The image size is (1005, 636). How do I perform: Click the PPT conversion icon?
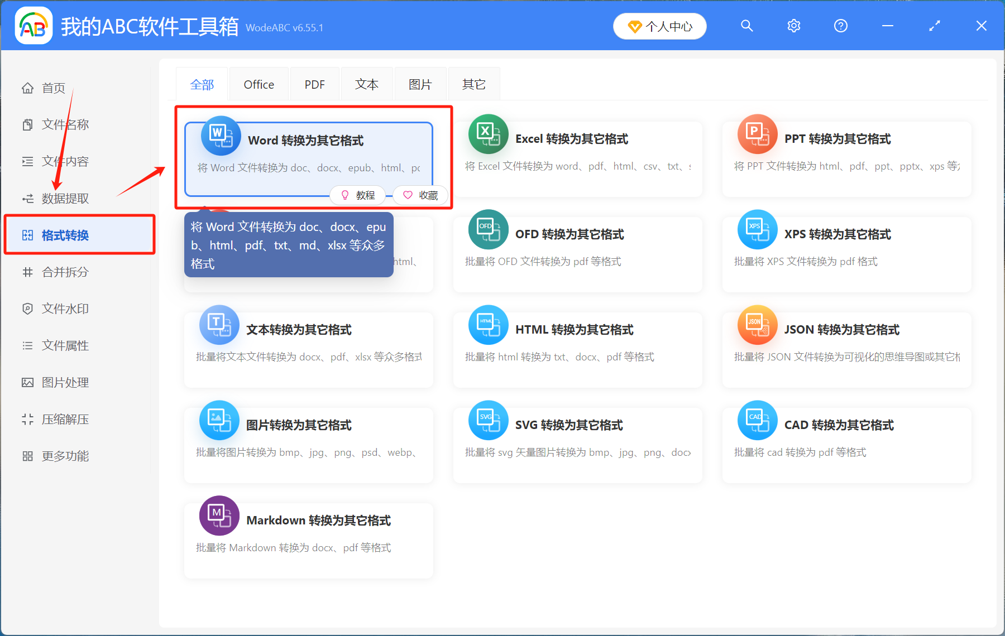point(757,134)
